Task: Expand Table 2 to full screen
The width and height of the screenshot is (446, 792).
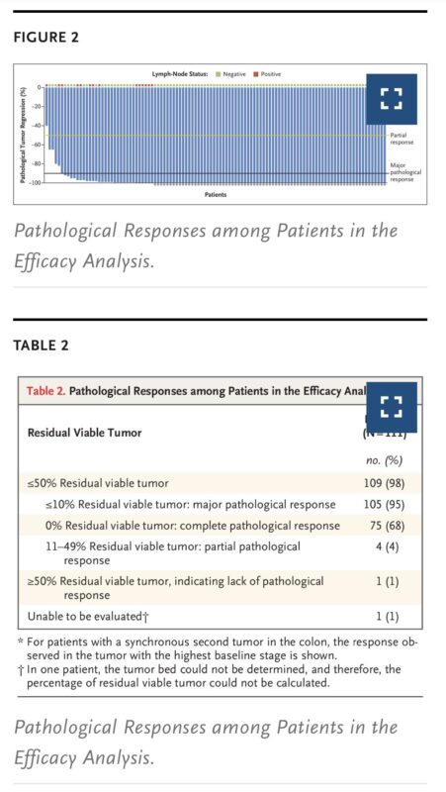Action: pos(392,407)
